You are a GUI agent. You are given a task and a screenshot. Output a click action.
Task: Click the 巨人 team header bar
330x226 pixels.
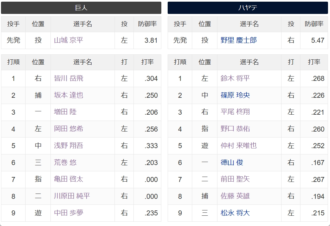[x=81, y=8]
